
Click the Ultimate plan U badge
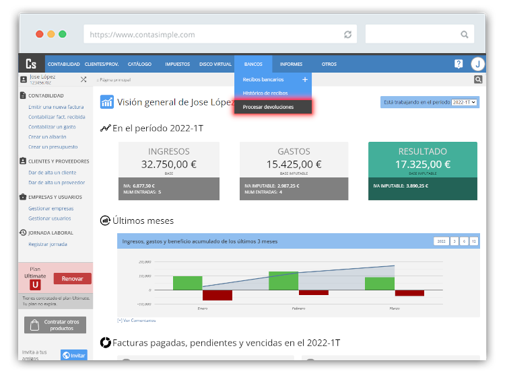click(x=35, y=285)
